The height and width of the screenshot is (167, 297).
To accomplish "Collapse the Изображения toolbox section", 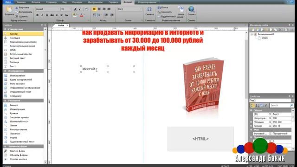I will click(5, 71).
